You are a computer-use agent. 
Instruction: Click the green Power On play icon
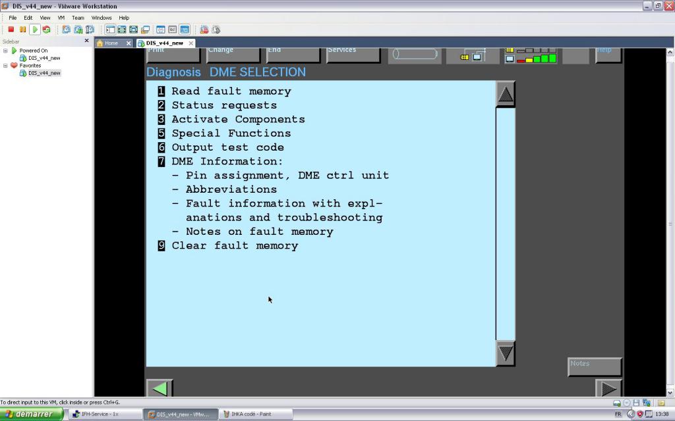coord(35,30)
